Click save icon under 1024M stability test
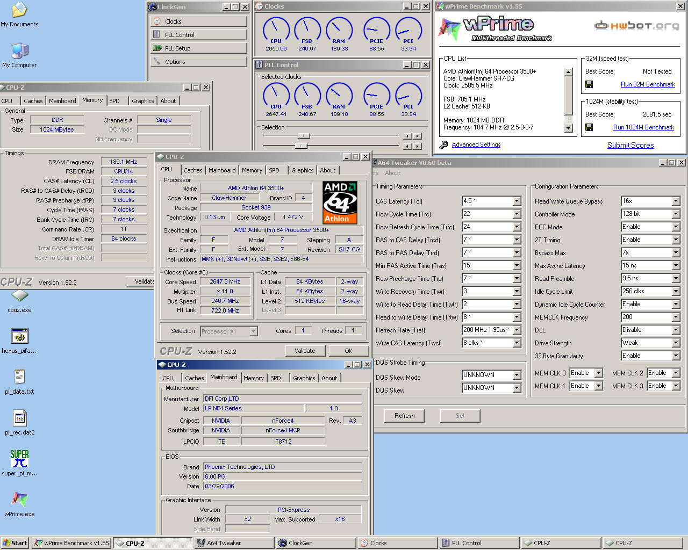688x550 pixels. click(589, 127)
